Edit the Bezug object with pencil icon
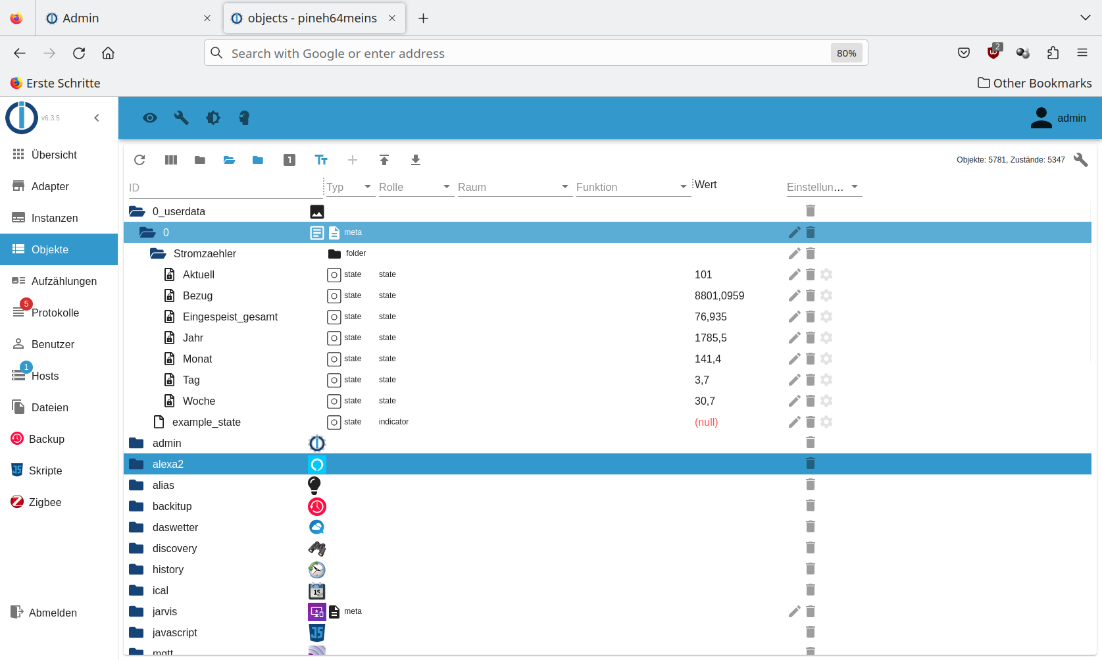 [x=795, y=295]
